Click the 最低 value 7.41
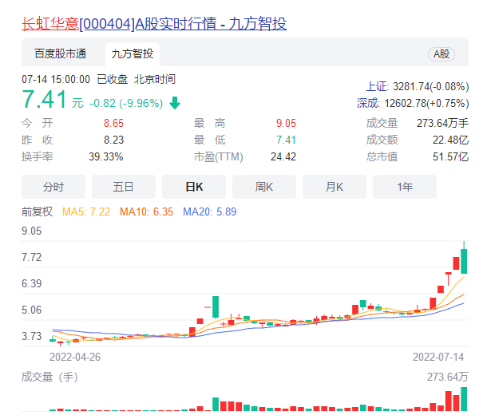The height and width of the screenshot is (419, 483). pyautogui.click(x=286, y=140)
